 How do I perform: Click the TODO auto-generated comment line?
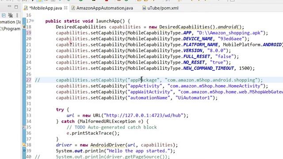click(x=111, y=127)
